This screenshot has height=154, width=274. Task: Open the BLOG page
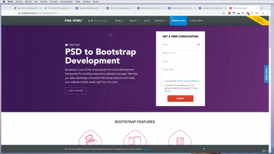(147, 21)
